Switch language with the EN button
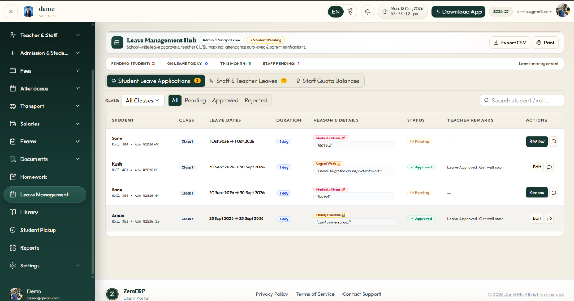 336,12
